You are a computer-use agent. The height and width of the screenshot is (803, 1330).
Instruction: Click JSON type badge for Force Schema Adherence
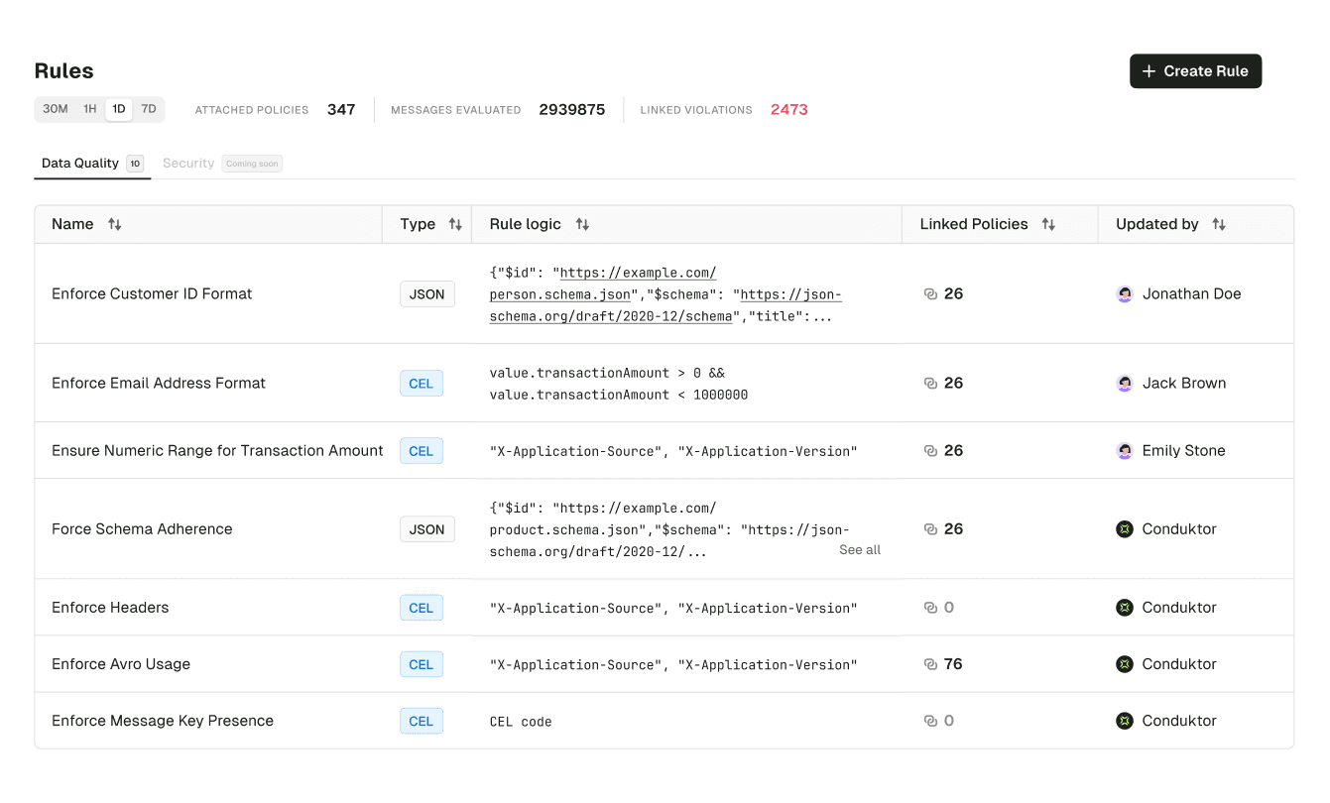[x=427, y=529]
